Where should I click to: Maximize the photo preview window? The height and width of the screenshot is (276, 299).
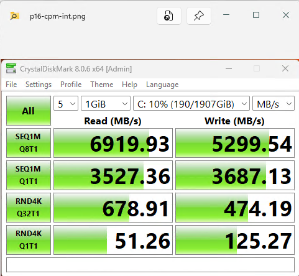(x=256, y=15)
